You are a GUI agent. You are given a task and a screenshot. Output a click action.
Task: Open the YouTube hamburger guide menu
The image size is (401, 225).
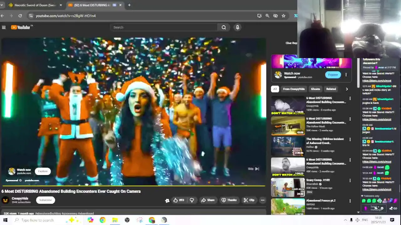(x=4, y=27)
